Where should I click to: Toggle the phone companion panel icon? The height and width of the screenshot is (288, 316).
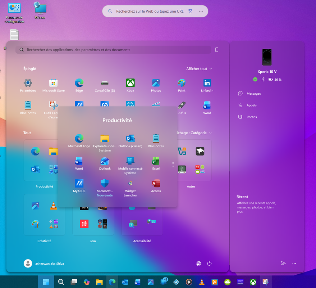(x=217, y=50)
